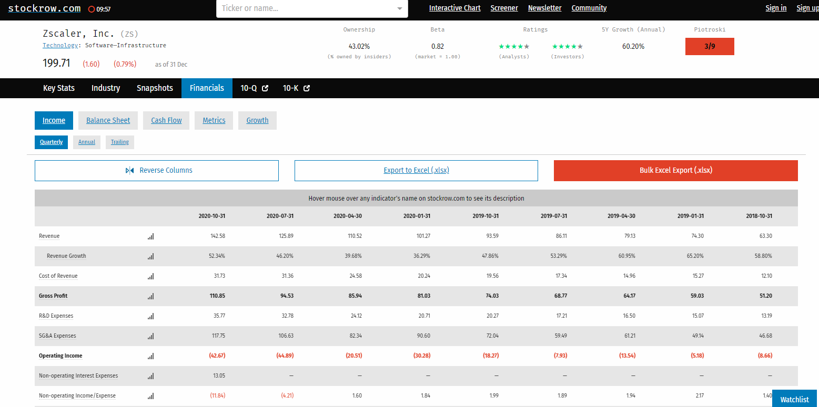Go to stockrow.com home logo
Screen dimensions: 819x407
(44, 8)
